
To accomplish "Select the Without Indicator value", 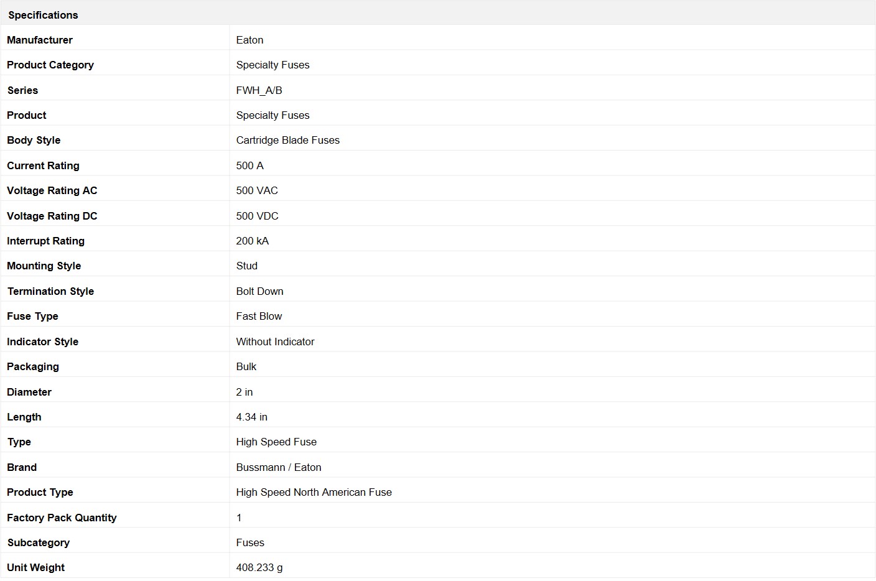I will (x=275, y=342).
